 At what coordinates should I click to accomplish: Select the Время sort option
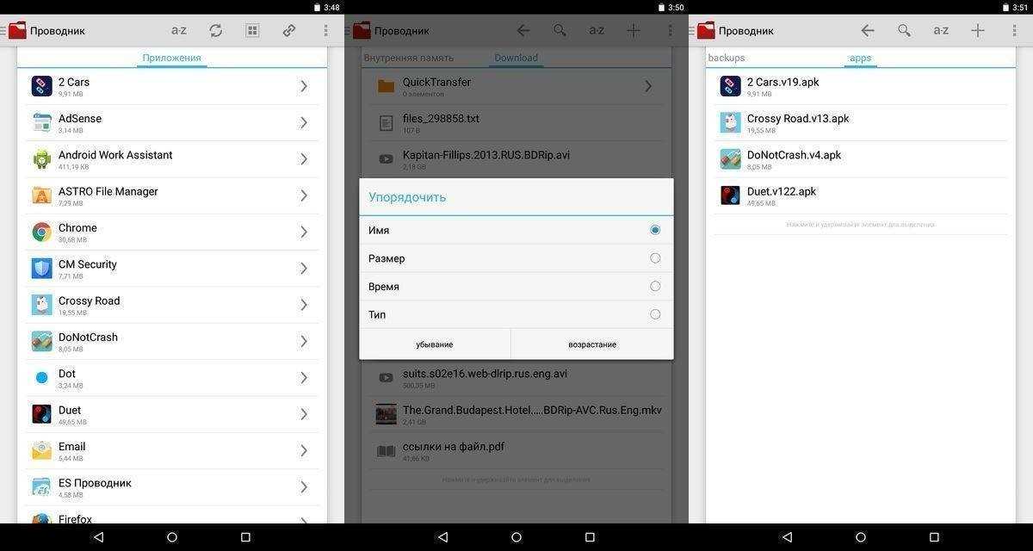(x=655, y=286)
